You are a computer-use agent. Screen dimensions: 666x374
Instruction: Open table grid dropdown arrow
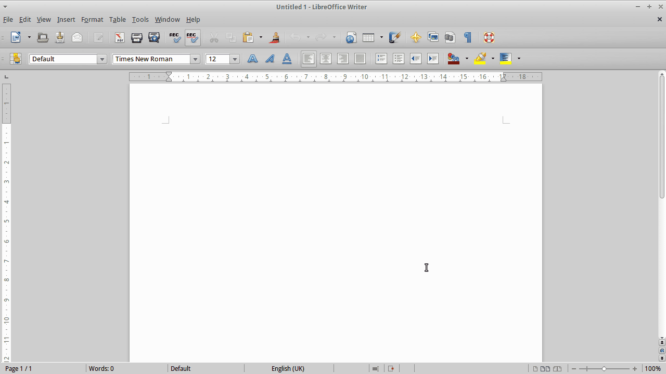pos(381,37)
